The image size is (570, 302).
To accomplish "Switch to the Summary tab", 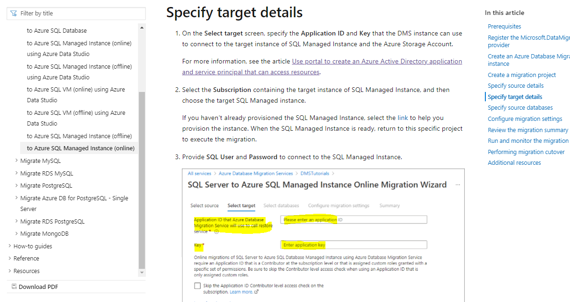I will coord(390,206).
